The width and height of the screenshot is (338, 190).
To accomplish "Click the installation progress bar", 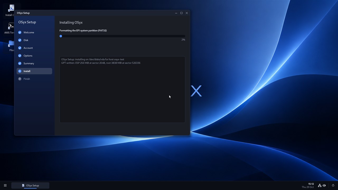I will [122, 36].
